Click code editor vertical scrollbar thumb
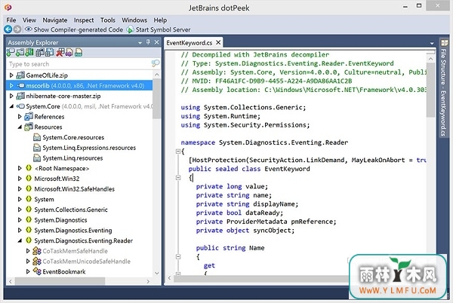The height and width of the screenshot is (303, 453). pos(430,90)
